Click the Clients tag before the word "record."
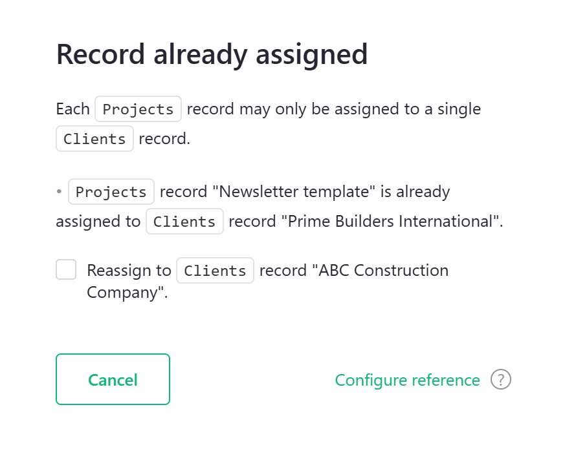 tap(94, 139)
